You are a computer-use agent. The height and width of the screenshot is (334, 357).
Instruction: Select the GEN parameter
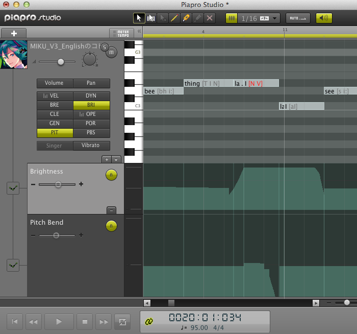(x=55, y=124)
